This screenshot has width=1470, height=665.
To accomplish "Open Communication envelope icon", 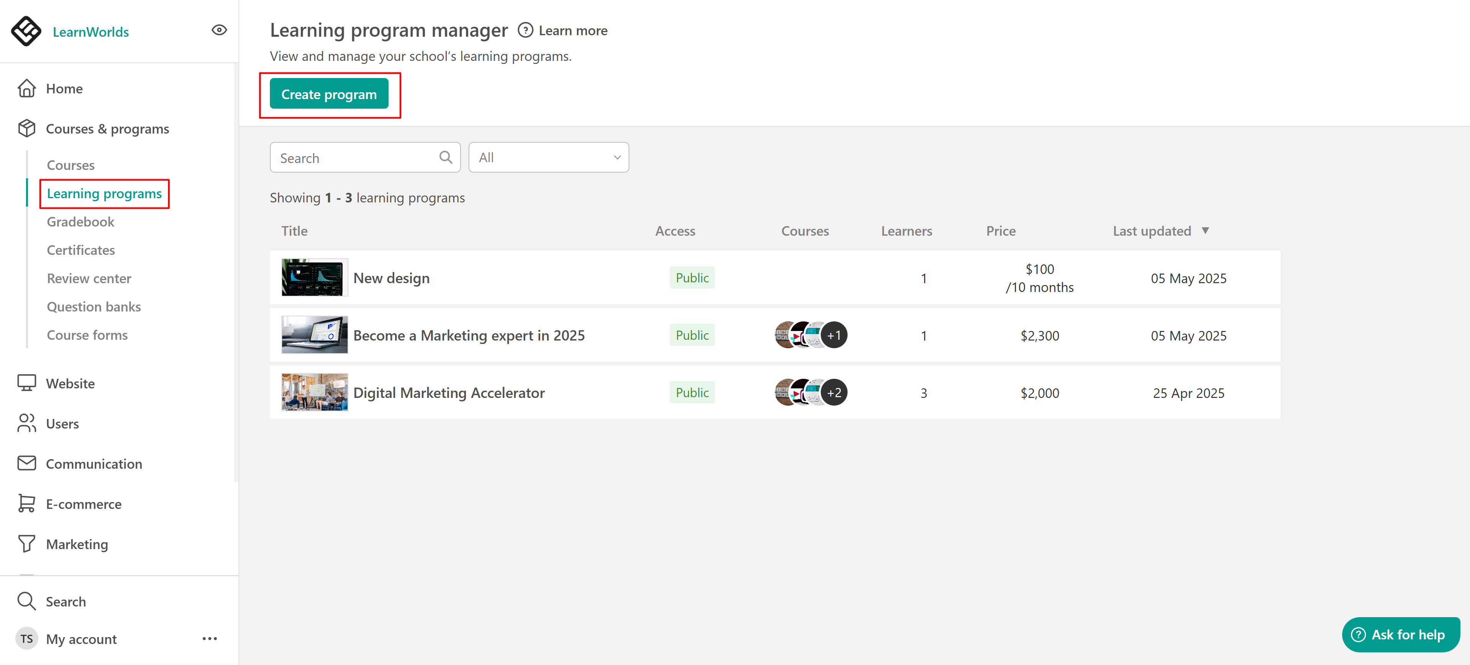I will pyautogui.click(x=26, y=463).
